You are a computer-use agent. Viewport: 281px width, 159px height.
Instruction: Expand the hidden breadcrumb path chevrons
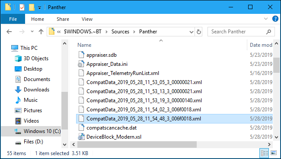coord(59,32)
